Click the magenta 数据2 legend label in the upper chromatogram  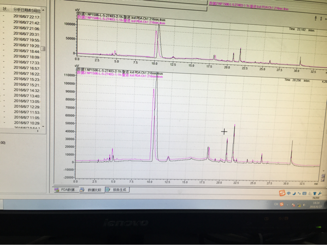click(x=121, y=20)
